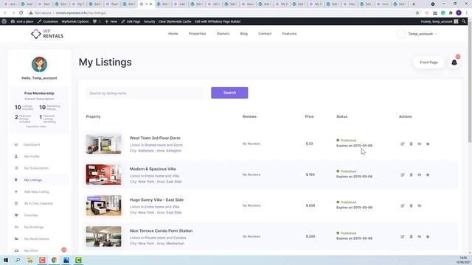
Task: Open the Huge Sunny Villa – East Side title
Action: [x=156, y=199]
